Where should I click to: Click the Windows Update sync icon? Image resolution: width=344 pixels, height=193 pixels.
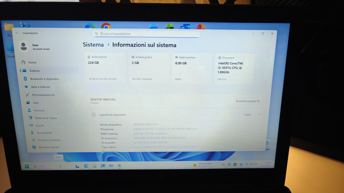click(x=34, y=147)
